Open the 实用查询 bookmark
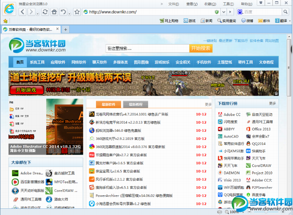 226,21
